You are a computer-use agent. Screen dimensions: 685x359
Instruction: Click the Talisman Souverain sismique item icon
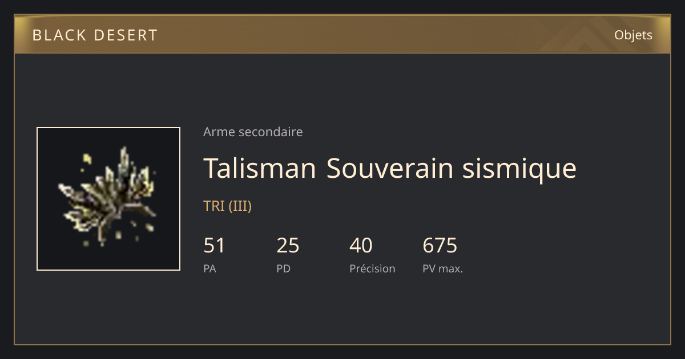pyautogui.click(x=108, y=199)
